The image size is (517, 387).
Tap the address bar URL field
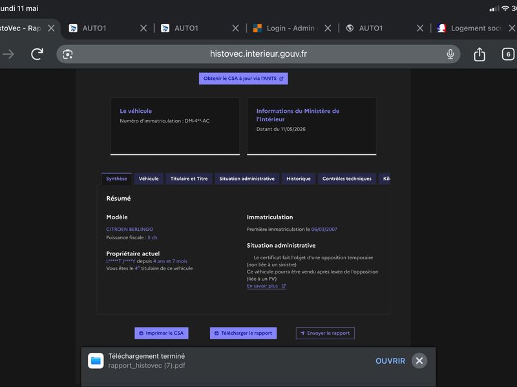click(x=258, y=54)
